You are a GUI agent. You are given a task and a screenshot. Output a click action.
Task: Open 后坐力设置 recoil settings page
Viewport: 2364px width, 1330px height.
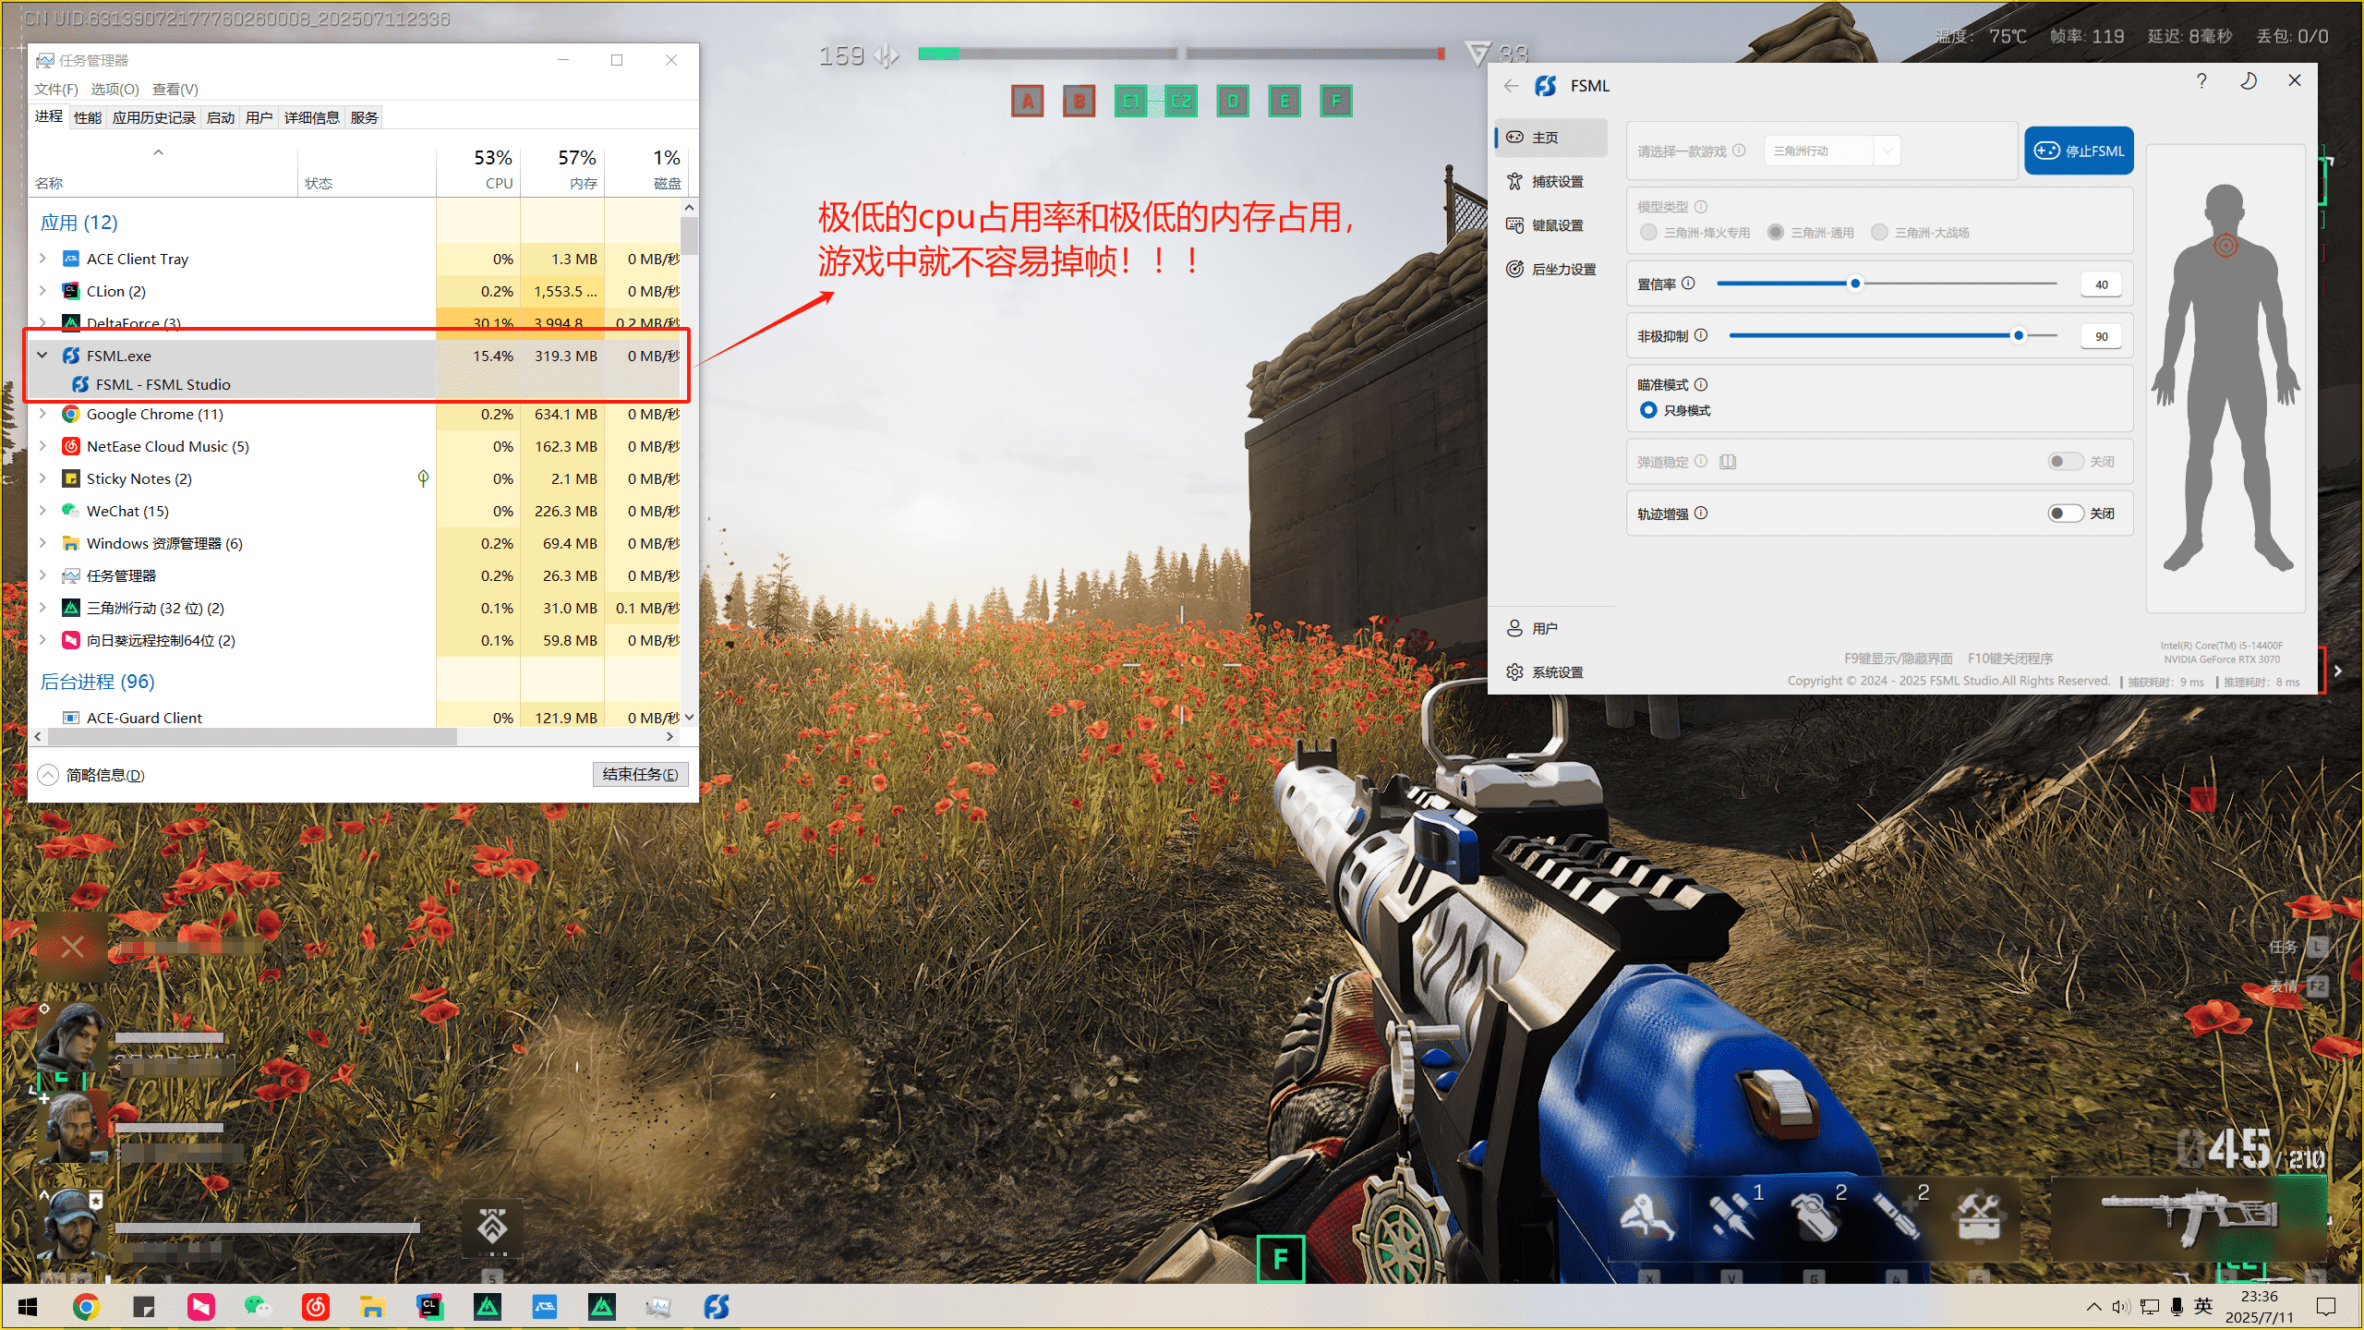tap(1562, 270)
